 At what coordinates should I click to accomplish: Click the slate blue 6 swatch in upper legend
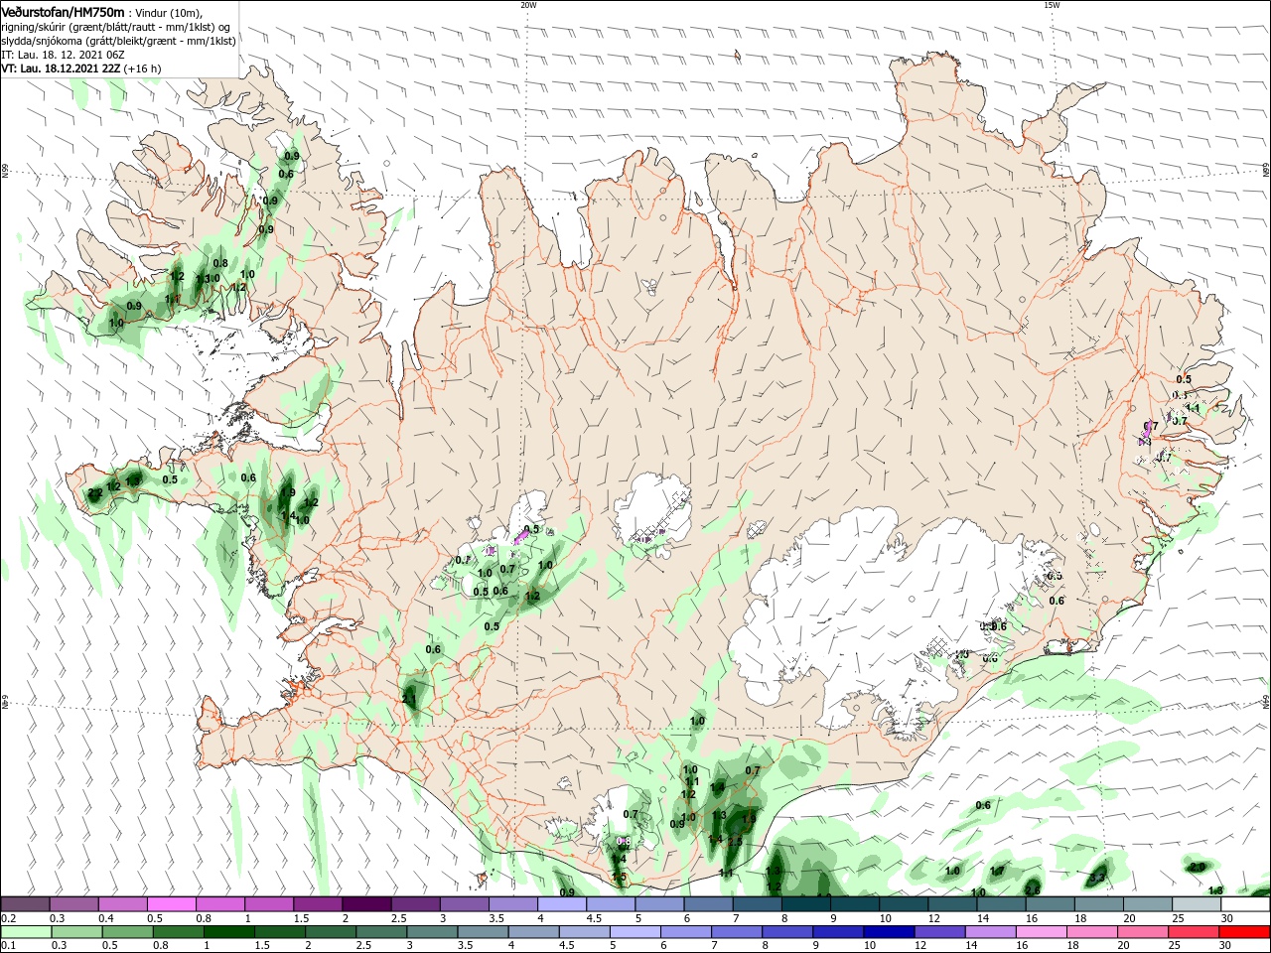click(x=708, y=904)
